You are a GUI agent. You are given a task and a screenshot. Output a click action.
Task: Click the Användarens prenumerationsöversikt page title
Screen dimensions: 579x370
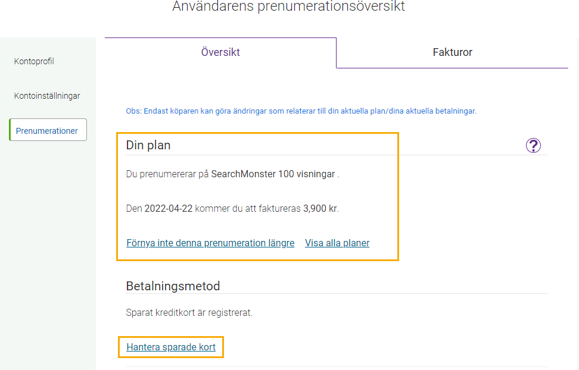pyautogui.click(x=288, y=7)
